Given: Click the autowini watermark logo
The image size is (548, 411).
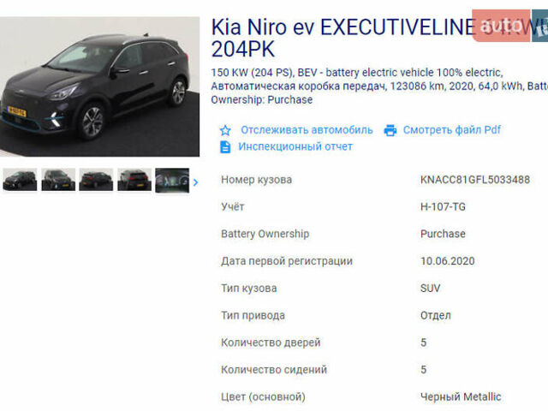Looking at the screenshot, I should click(510, 26).
